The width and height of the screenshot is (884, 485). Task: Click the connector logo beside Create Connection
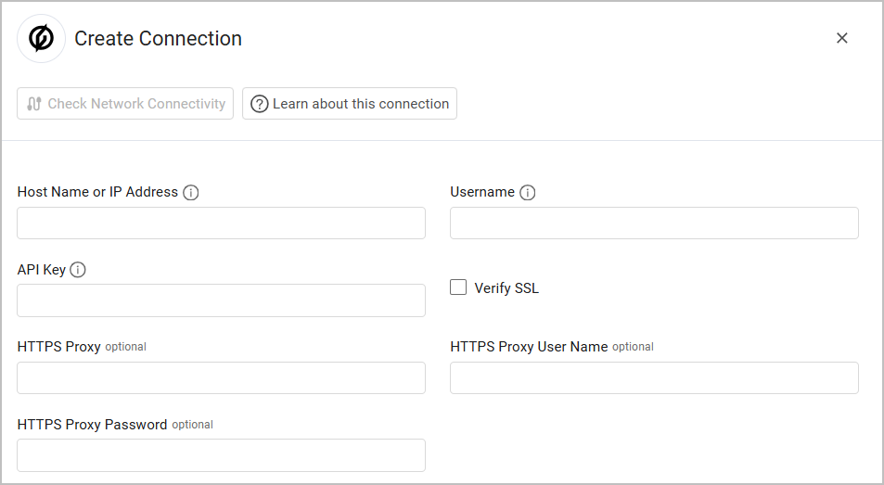pos(41,39)
